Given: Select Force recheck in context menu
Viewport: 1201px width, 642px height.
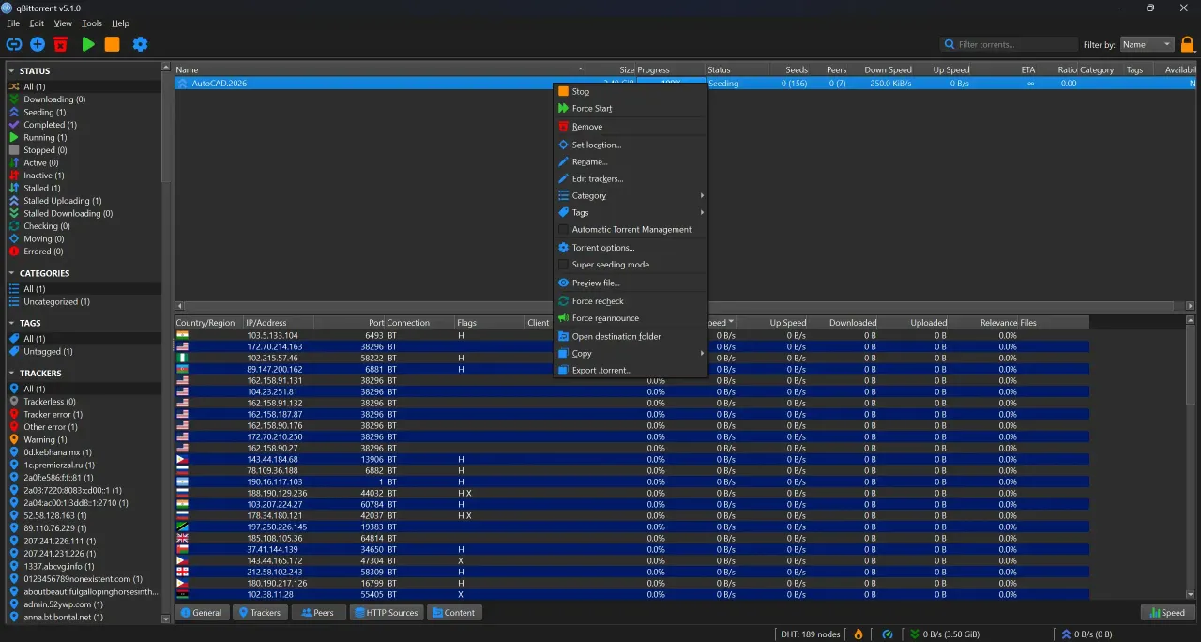Looking at the screenshot, I should click(630, 301).
